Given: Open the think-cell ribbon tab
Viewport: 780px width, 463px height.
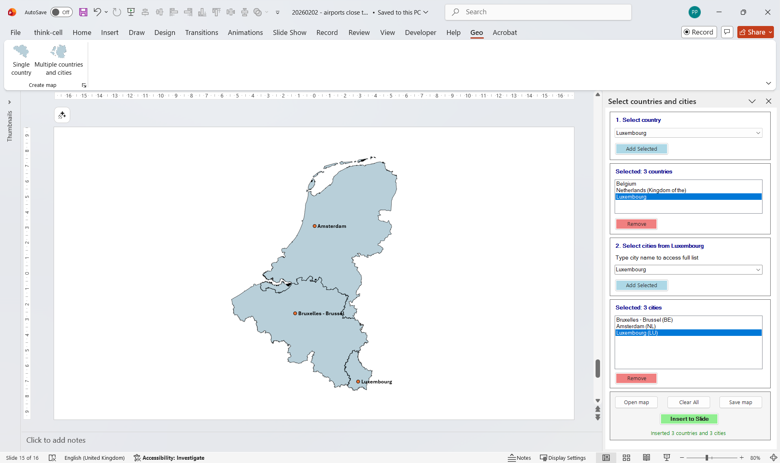Looking at the screenshot, I should [x=48, y=32].
